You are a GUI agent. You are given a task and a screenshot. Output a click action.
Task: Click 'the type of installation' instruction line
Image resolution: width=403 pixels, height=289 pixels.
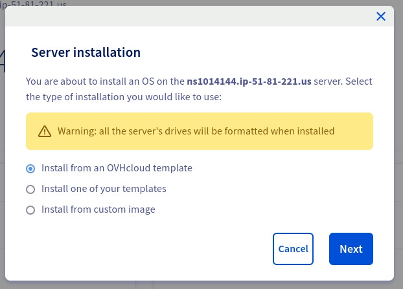coord(123,97)
